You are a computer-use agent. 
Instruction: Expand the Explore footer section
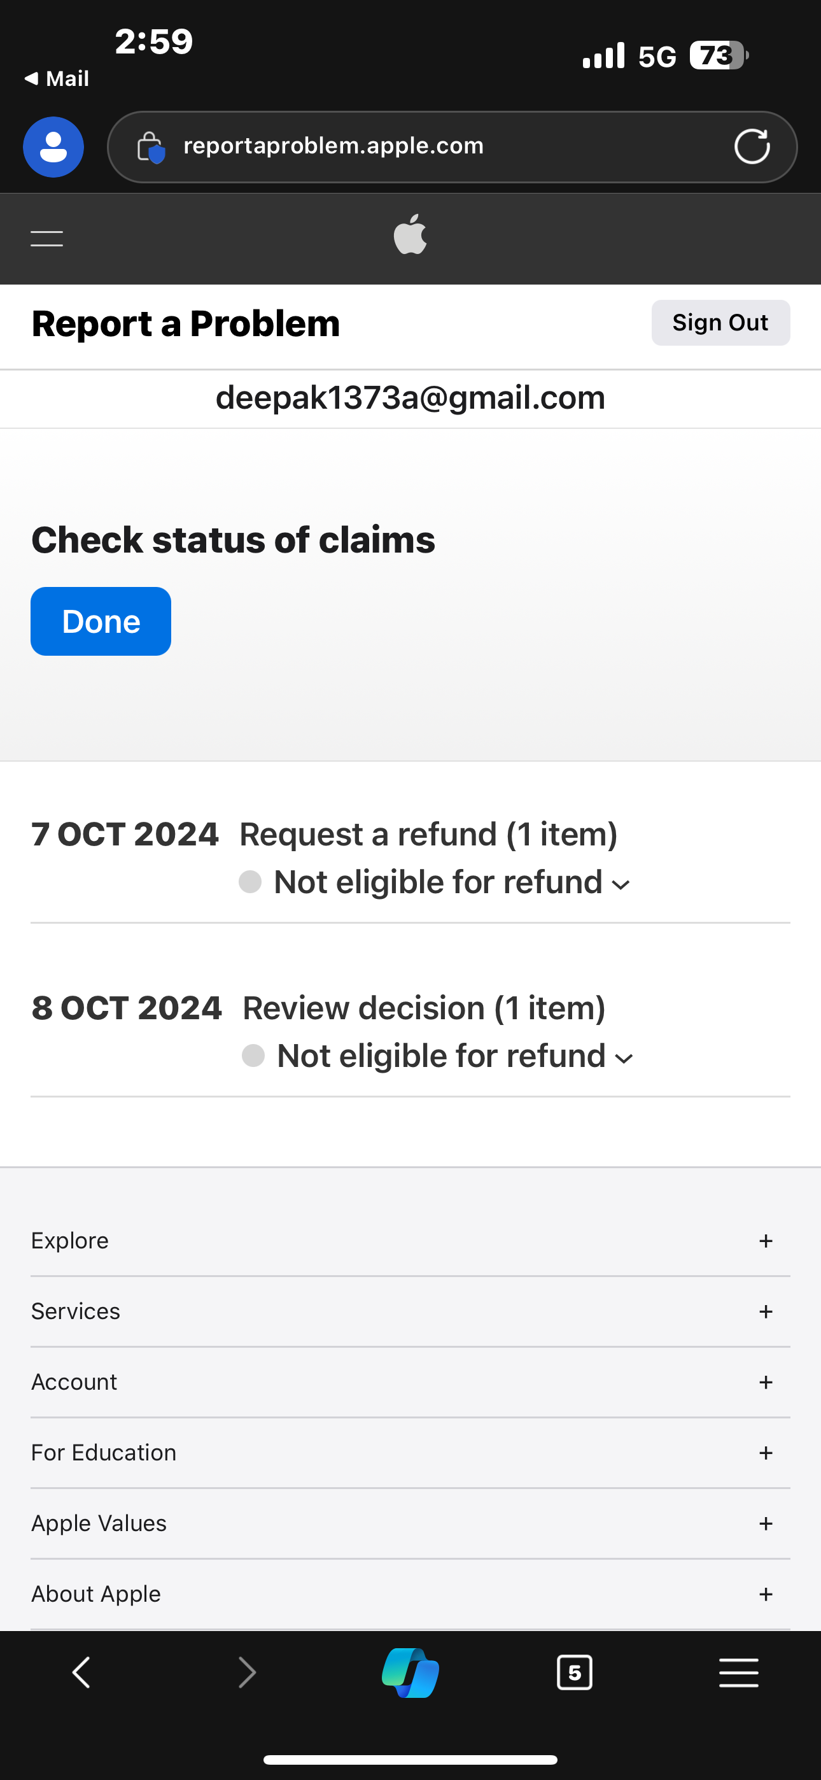coord(410,1241)
